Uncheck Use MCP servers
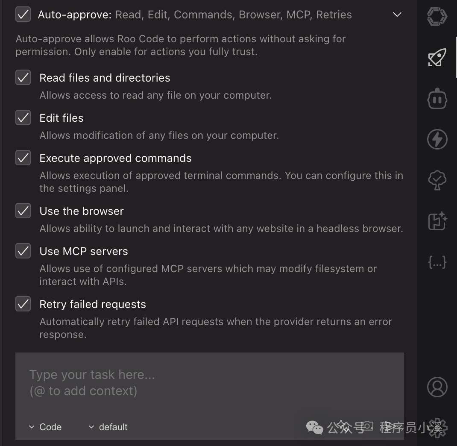Screen dimensions: 457x446 coord(23,251)
